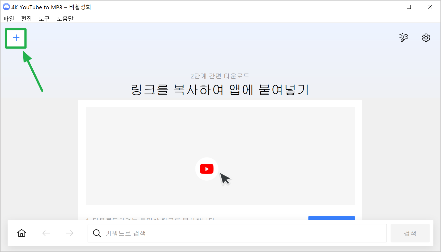Click the blue button below the tutorial
The image size is (441, 252).
[331, 218]
